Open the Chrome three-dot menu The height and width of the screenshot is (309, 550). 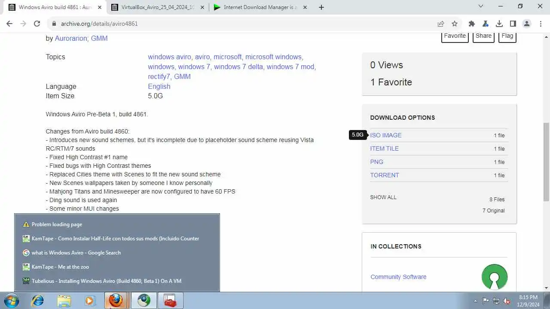[541, 24]
